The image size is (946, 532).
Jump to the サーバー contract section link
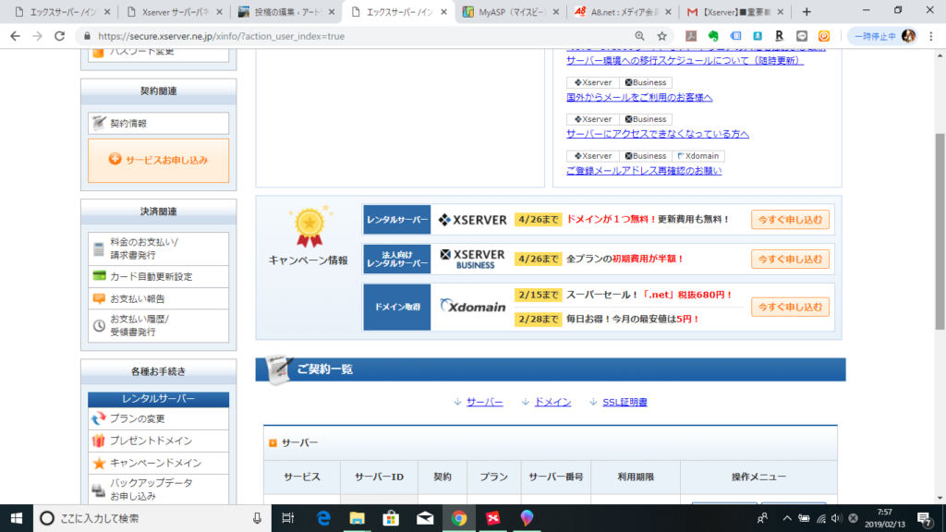pyautogui.click(x=484, y=402)
